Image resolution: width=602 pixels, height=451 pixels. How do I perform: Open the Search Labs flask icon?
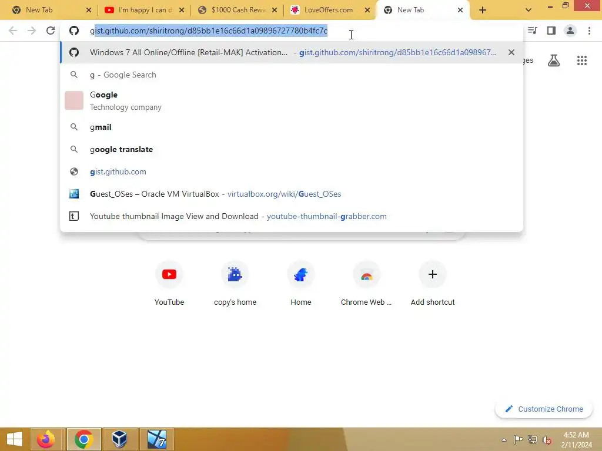pyautogui.click(x=554, y=60)
